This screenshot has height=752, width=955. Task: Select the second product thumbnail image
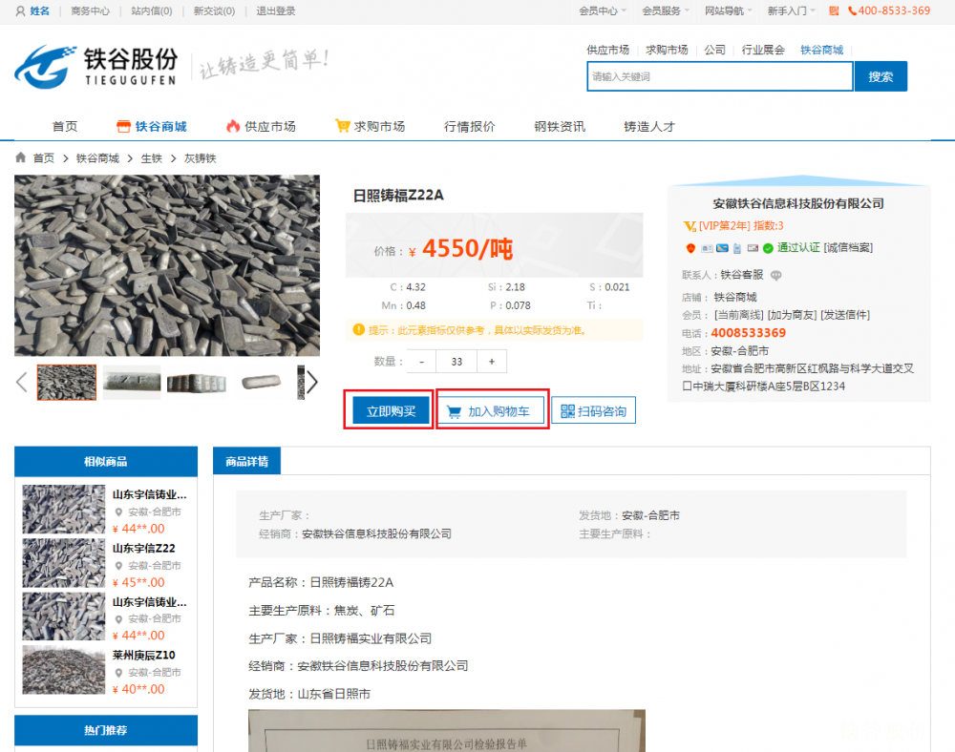coord(132,383)
